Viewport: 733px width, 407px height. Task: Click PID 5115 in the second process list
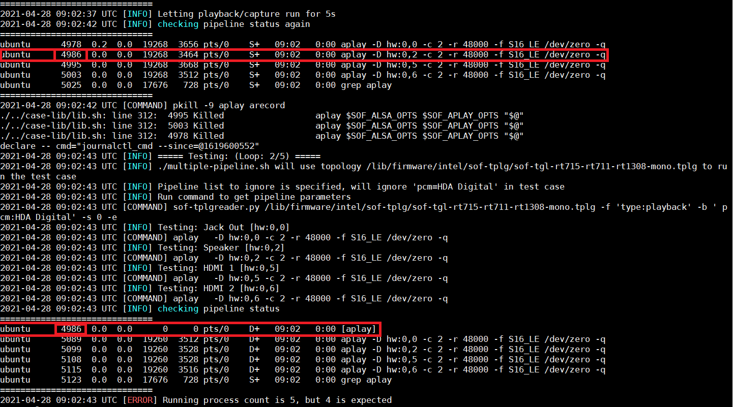click(71, 370)
